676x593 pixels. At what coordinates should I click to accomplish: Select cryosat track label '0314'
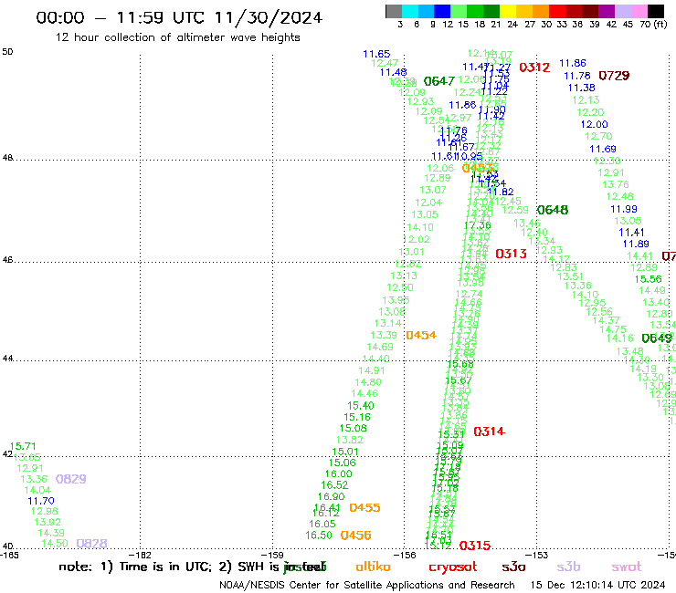point(489,432)
